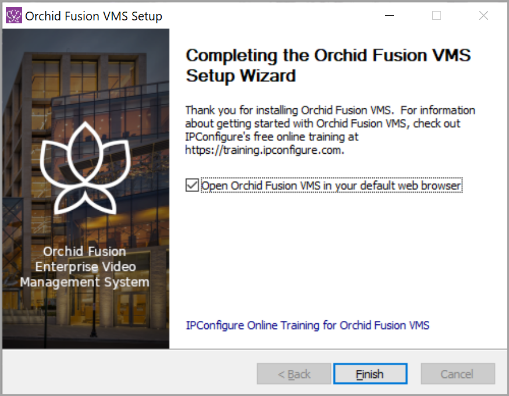Click the https://training.ipconfigure.com URL text

[x=264, y=150]
